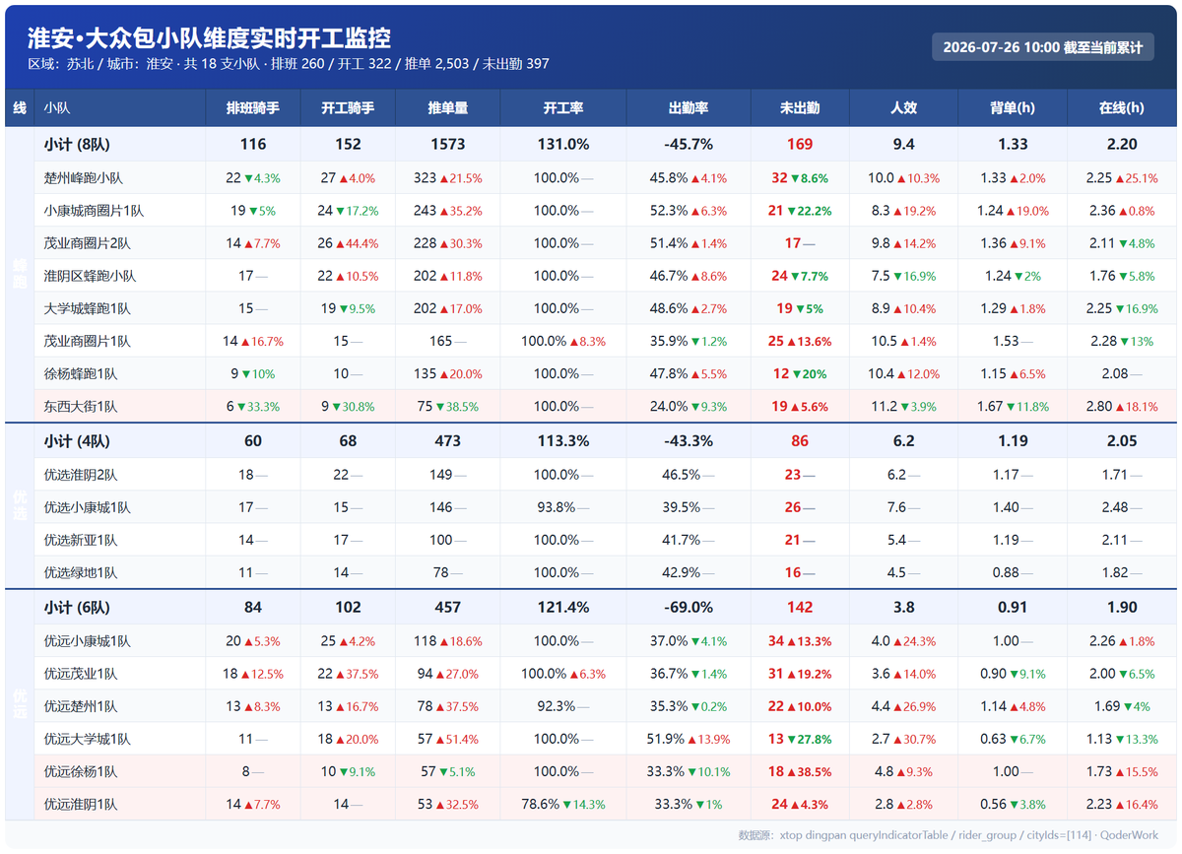Select team name 大学城蜂跑1队

pyautogui.click(x=88, y=308)
